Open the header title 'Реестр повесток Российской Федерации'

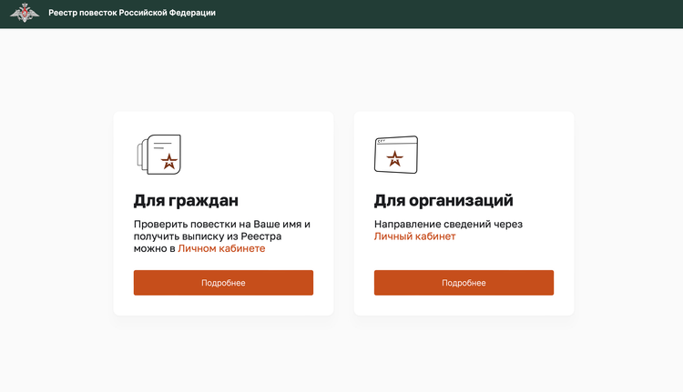[x=132, y=14]
